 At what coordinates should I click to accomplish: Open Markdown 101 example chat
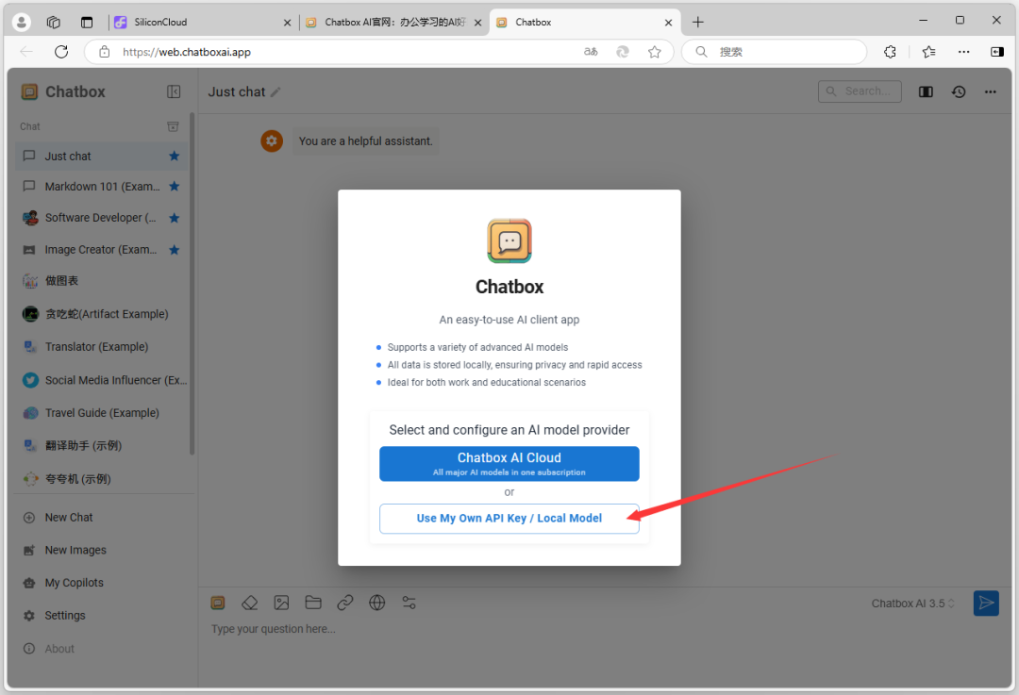coord(101,187)
